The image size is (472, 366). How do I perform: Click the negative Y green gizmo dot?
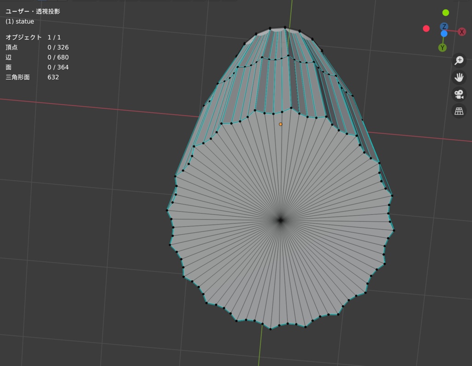click(x=446, y=12)
